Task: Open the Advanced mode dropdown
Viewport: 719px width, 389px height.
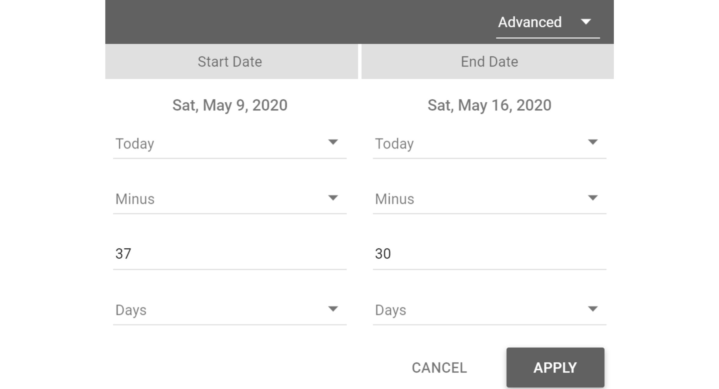Action: click(x=548, y=23)
